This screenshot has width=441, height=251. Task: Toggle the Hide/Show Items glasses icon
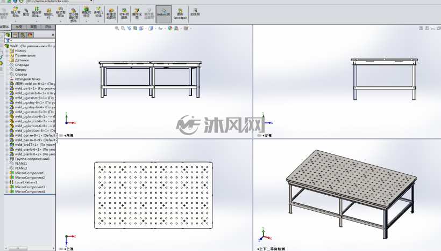pyautogui.click(x=160, y=28)
